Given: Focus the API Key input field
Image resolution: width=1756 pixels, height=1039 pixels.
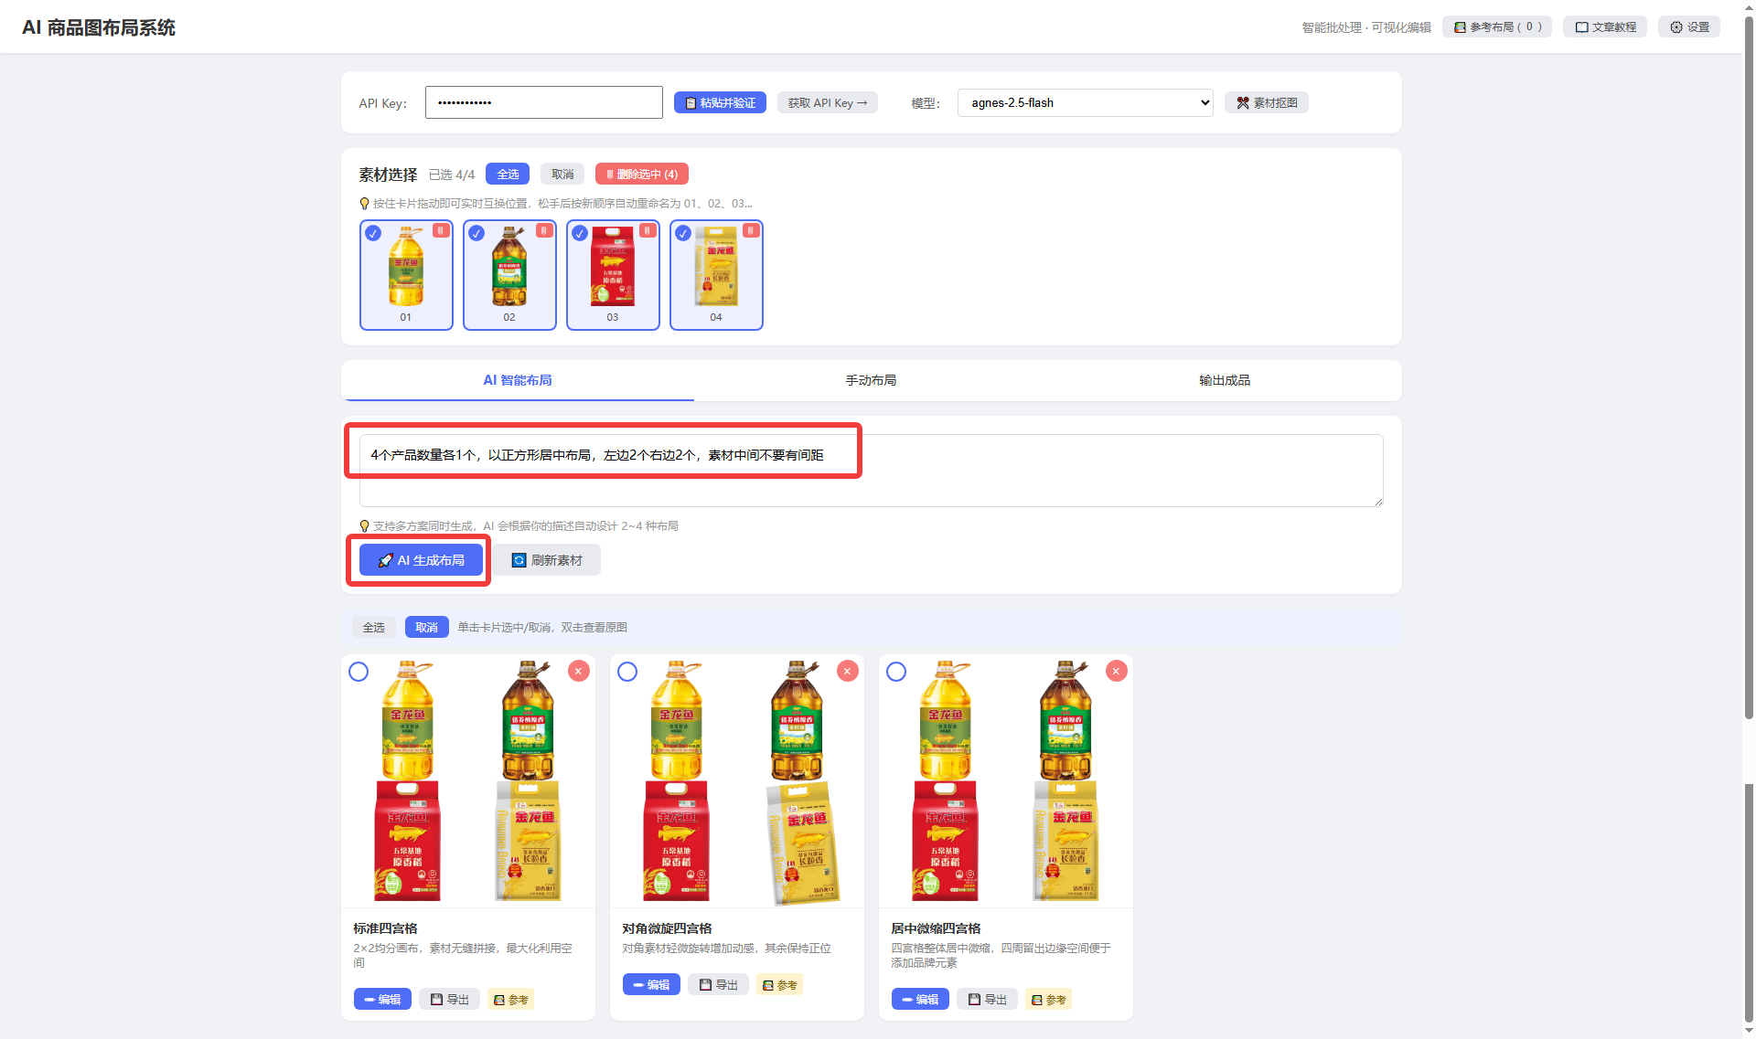Looking at the screenshot, I should click(544, 102).
